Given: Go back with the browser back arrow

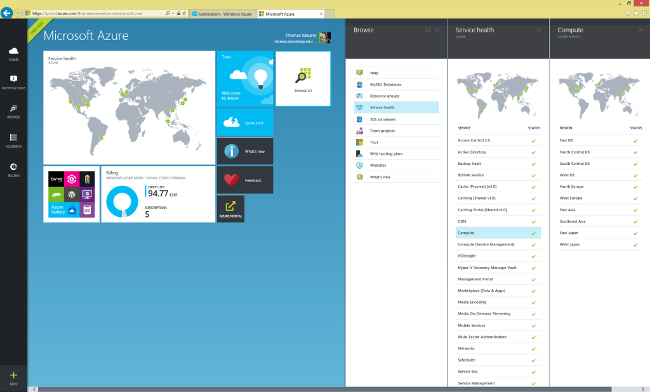Looking at the screenshot, I should pos(6,13).
